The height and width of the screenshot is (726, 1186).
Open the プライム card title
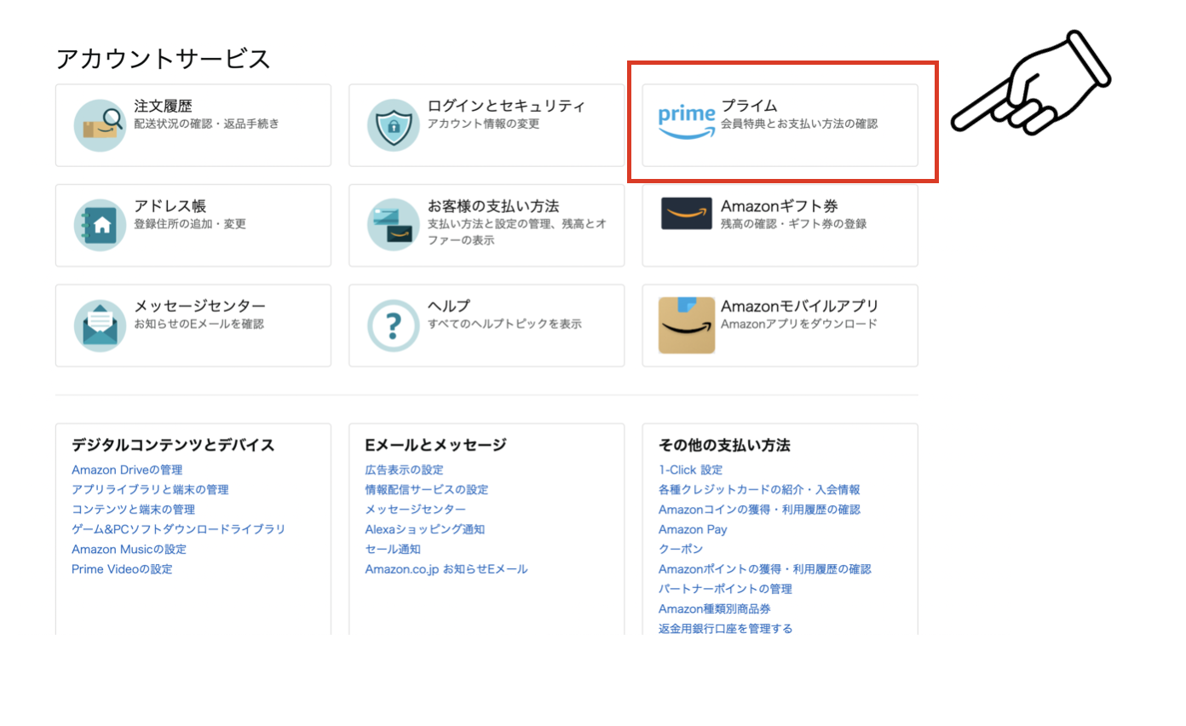click(749, 106)
